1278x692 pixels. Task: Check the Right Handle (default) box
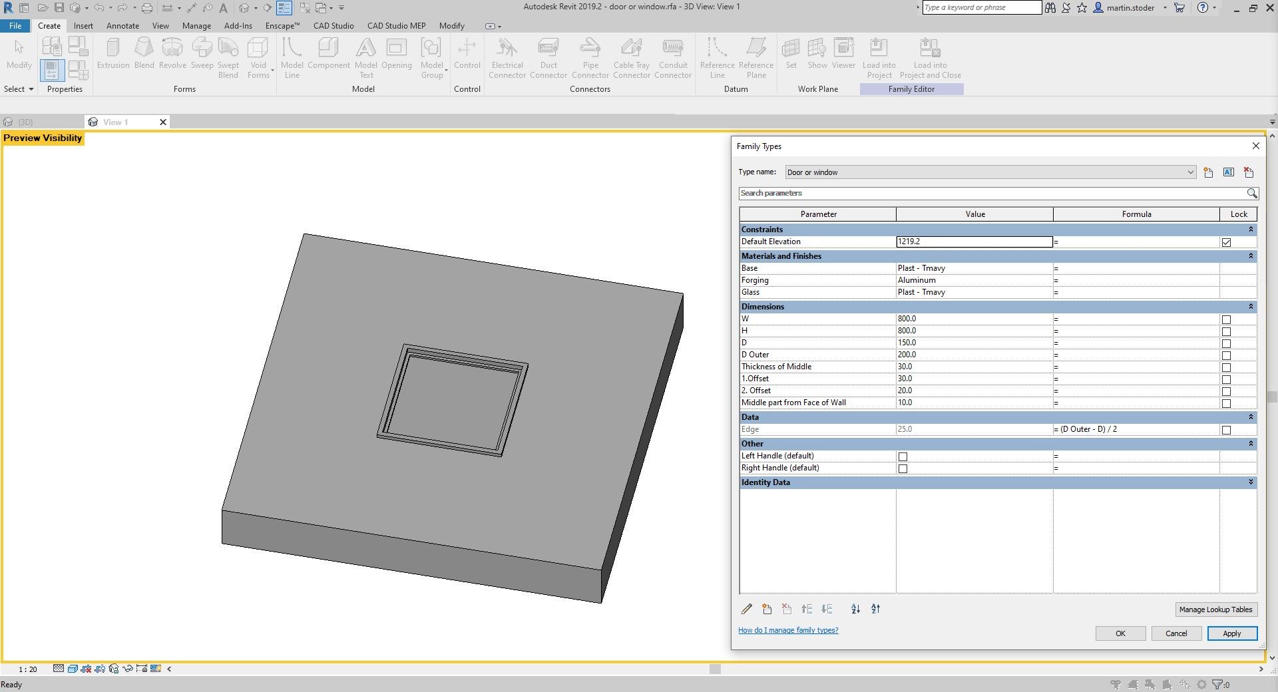pyautogui.click(x=903, y=468)
